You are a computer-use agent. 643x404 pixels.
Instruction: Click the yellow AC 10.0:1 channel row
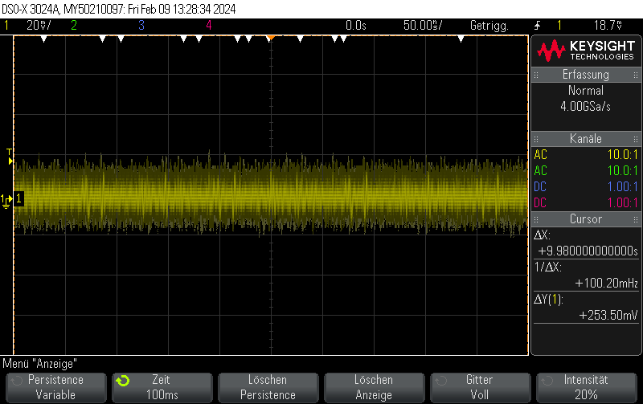pos(586,155)
